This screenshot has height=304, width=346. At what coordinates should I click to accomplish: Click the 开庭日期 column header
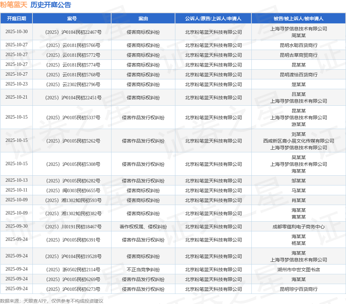(17, 19)
